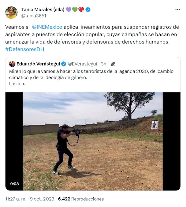The image size is (186, 207).
Task: Click the 6.422 Reproducciones view count
Action: click(81, 199)
